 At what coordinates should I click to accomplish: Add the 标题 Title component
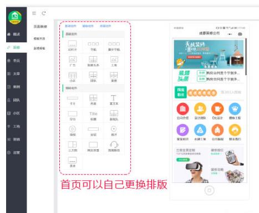click(93, 116)
